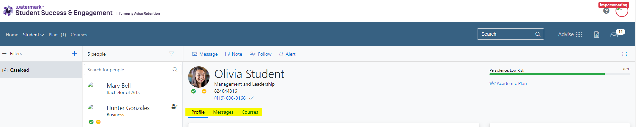Click the Message button

[x=205, y=54]
